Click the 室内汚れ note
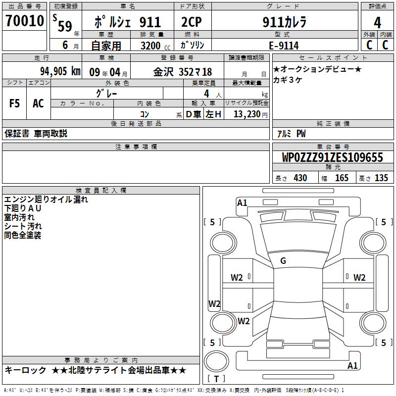The image size is (396, 396). pos(19,217)
